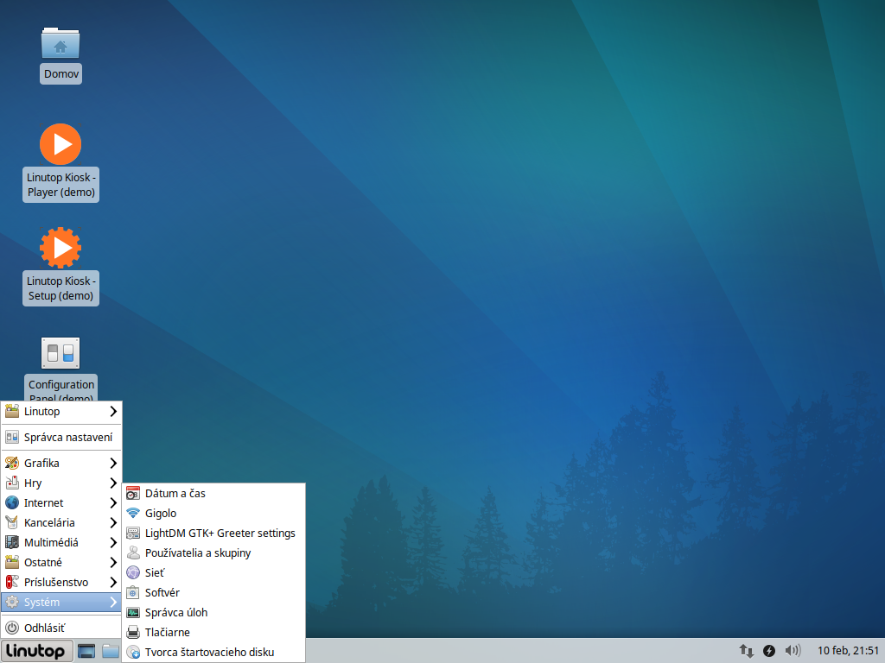Click the film icon beside Multimédiá
885x663 pixels.
pyautogui.click(x=12, y=542)
